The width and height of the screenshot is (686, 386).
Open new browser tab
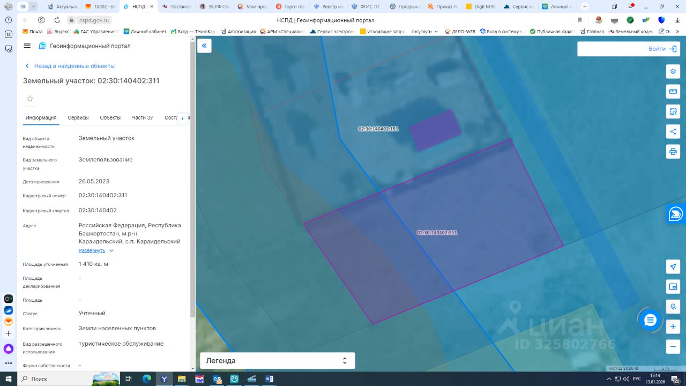point(585,6)
